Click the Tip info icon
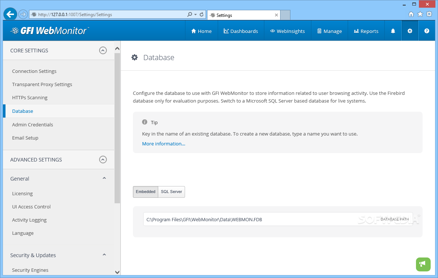This screenshot has width=438, height=278. pos(144,122)
